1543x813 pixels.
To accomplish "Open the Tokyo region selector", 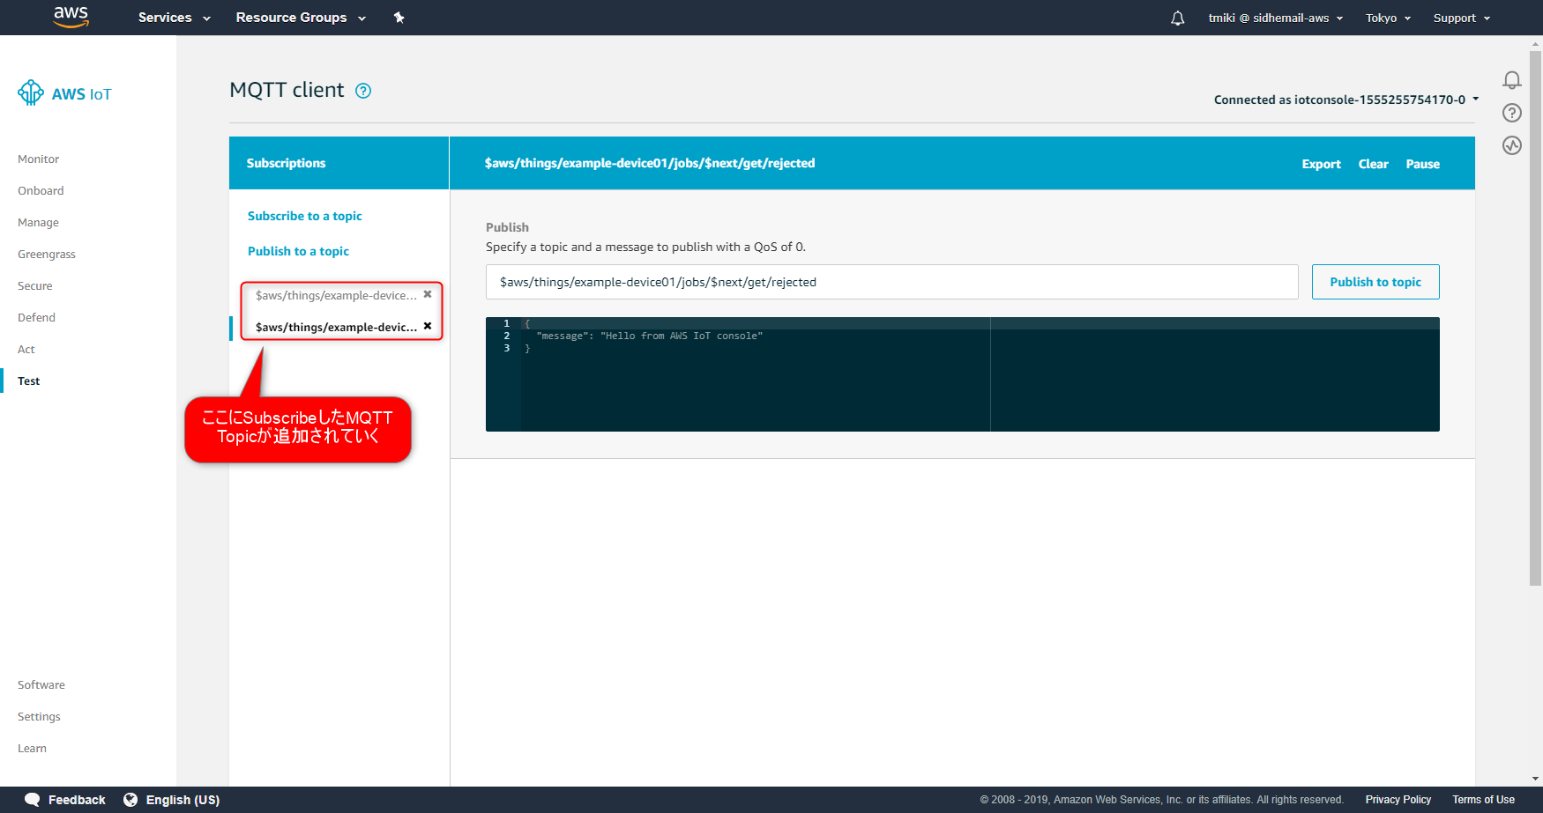I will (1388, 18).
